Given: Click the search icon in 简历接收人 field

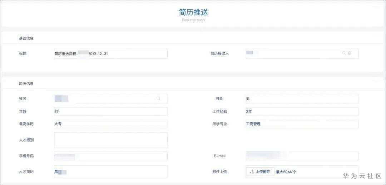Looking at the screenshot, I should 344,53.
